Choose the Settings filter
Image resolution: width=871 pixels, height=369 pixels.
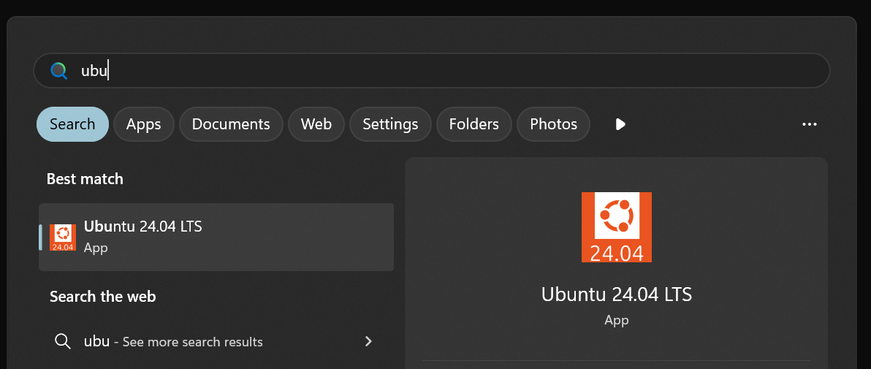(x=390, y=124)
